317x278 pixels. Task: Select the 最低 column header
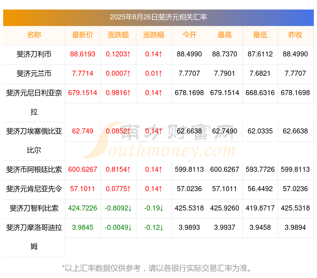[260, 35]
